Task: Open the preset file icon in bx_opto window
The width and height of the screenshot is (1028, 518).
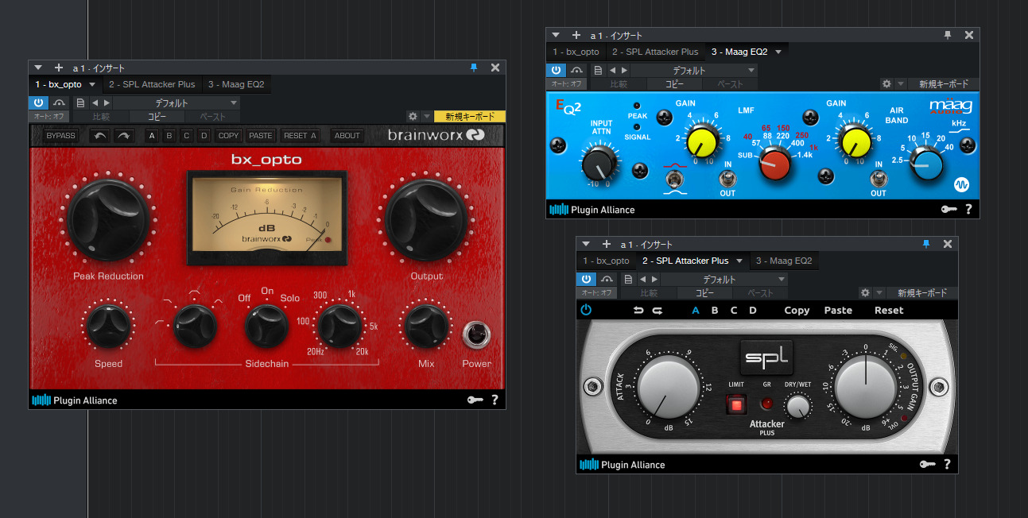Action: click(x=80, y=102)
